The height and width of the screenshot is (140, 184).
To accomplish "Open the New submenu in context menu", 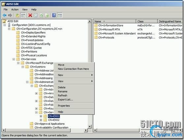I will tap(74, 75).
